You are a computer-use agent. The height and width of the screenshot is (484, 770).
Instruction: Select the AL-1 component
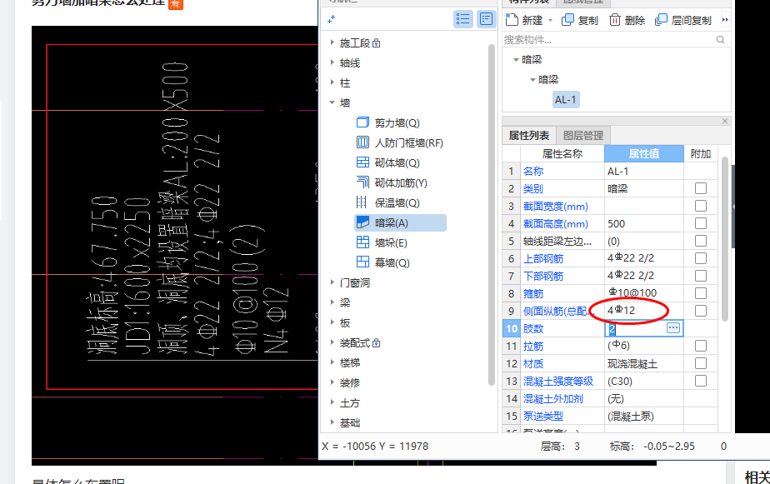[x=565, y=100]
